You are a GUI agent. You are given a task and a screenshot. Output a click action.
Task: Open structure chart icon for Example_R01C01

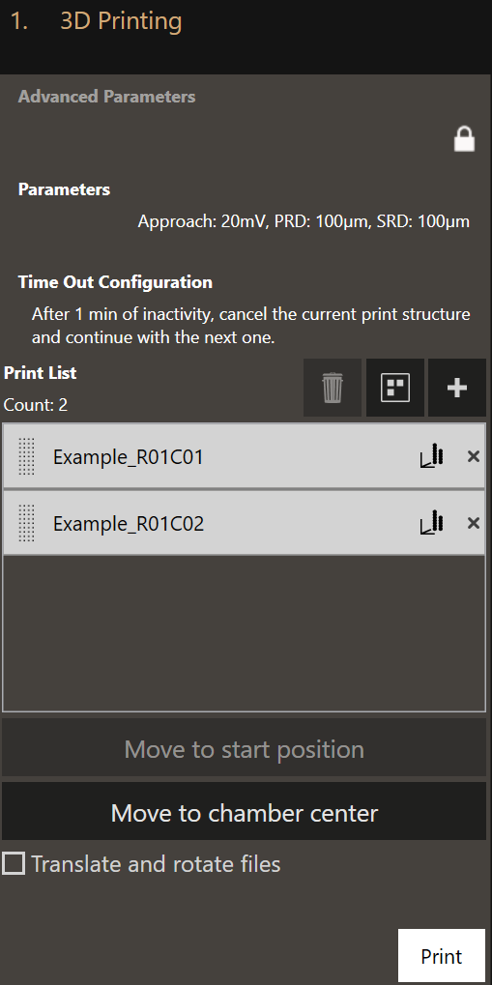[x=432, y=456]
